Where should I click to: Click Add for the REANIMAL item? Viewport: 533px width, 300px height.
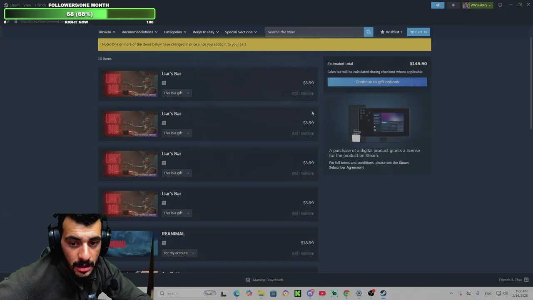(x=295, y=253)
